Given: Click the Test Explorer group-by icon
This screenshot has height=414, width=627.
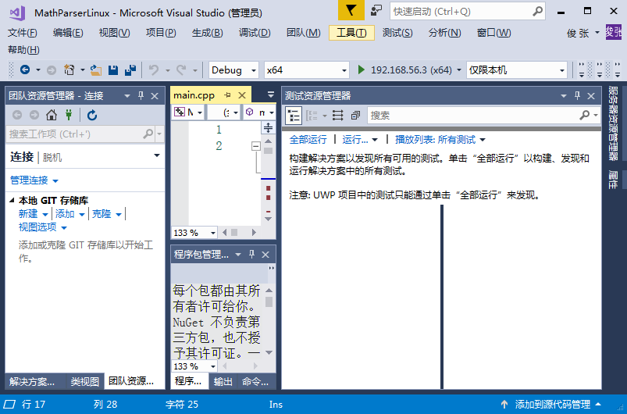Looking at the screenshot, I should [x=312, y=116].
